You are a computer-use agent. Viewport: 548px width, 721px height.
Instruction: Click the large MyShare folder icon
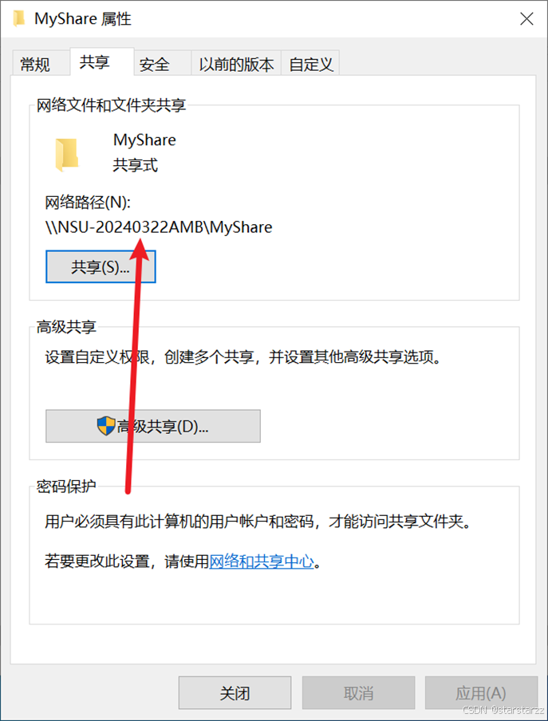tap(67, 156)
